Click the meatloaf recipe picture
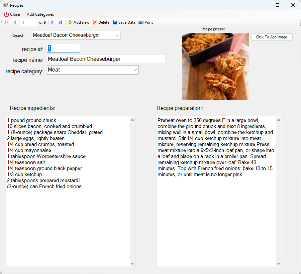301x274 pixels. click(215, 66)
